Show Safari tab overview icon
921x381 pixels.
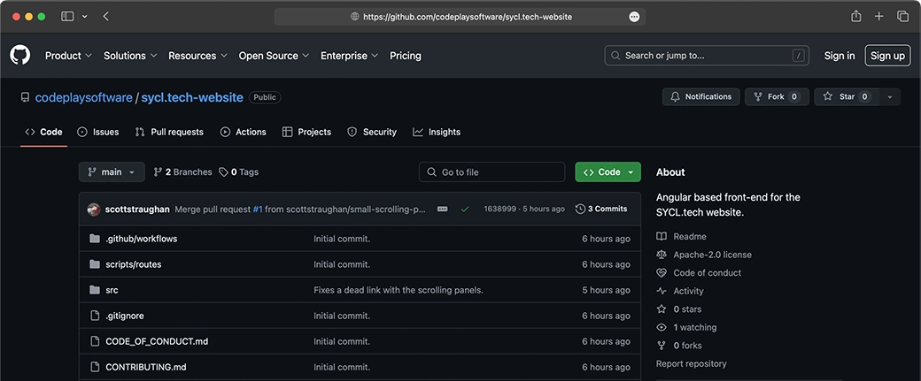tap(902, 17)
